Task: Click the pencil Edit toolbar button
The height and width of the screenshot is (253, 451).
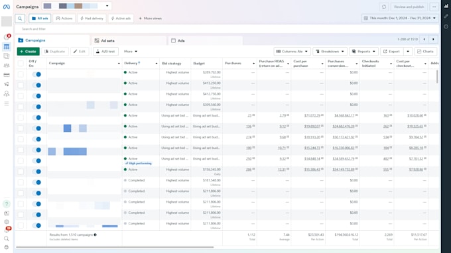Action: [80, 52]
